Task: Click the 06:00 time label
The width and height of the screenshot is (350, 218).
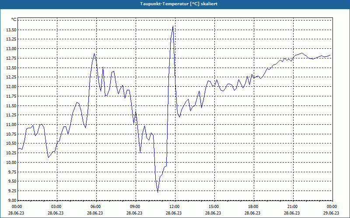Action: (95, 207)
